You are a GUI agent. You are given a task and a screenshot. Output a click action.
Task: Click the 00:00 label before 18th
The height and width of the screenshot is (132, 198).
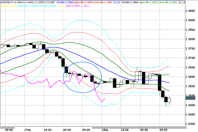click(x=67, y=130)
